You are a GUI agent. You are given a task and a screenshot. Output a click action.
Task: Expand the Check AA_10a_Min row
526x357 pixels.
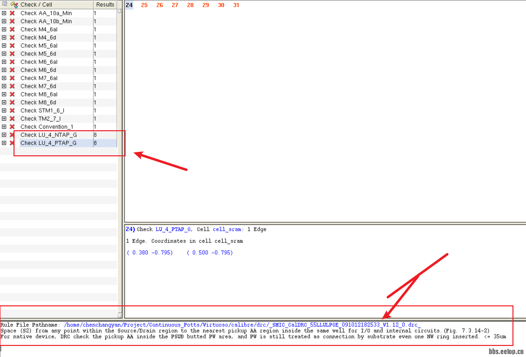click(4, 13)
